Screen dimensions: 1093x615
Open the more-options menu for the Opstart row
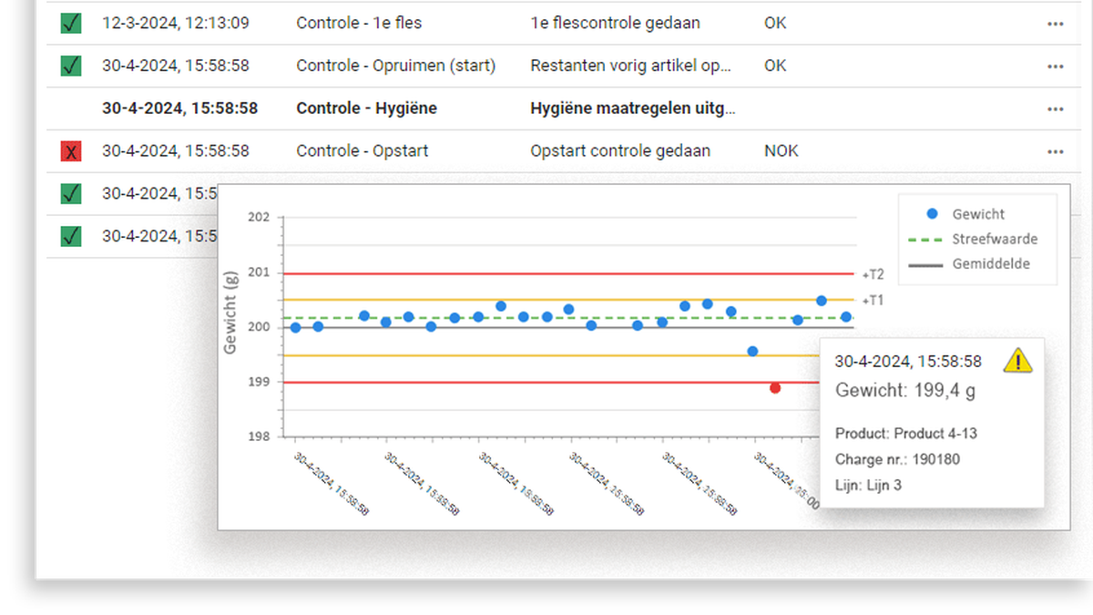[1055, 151]
